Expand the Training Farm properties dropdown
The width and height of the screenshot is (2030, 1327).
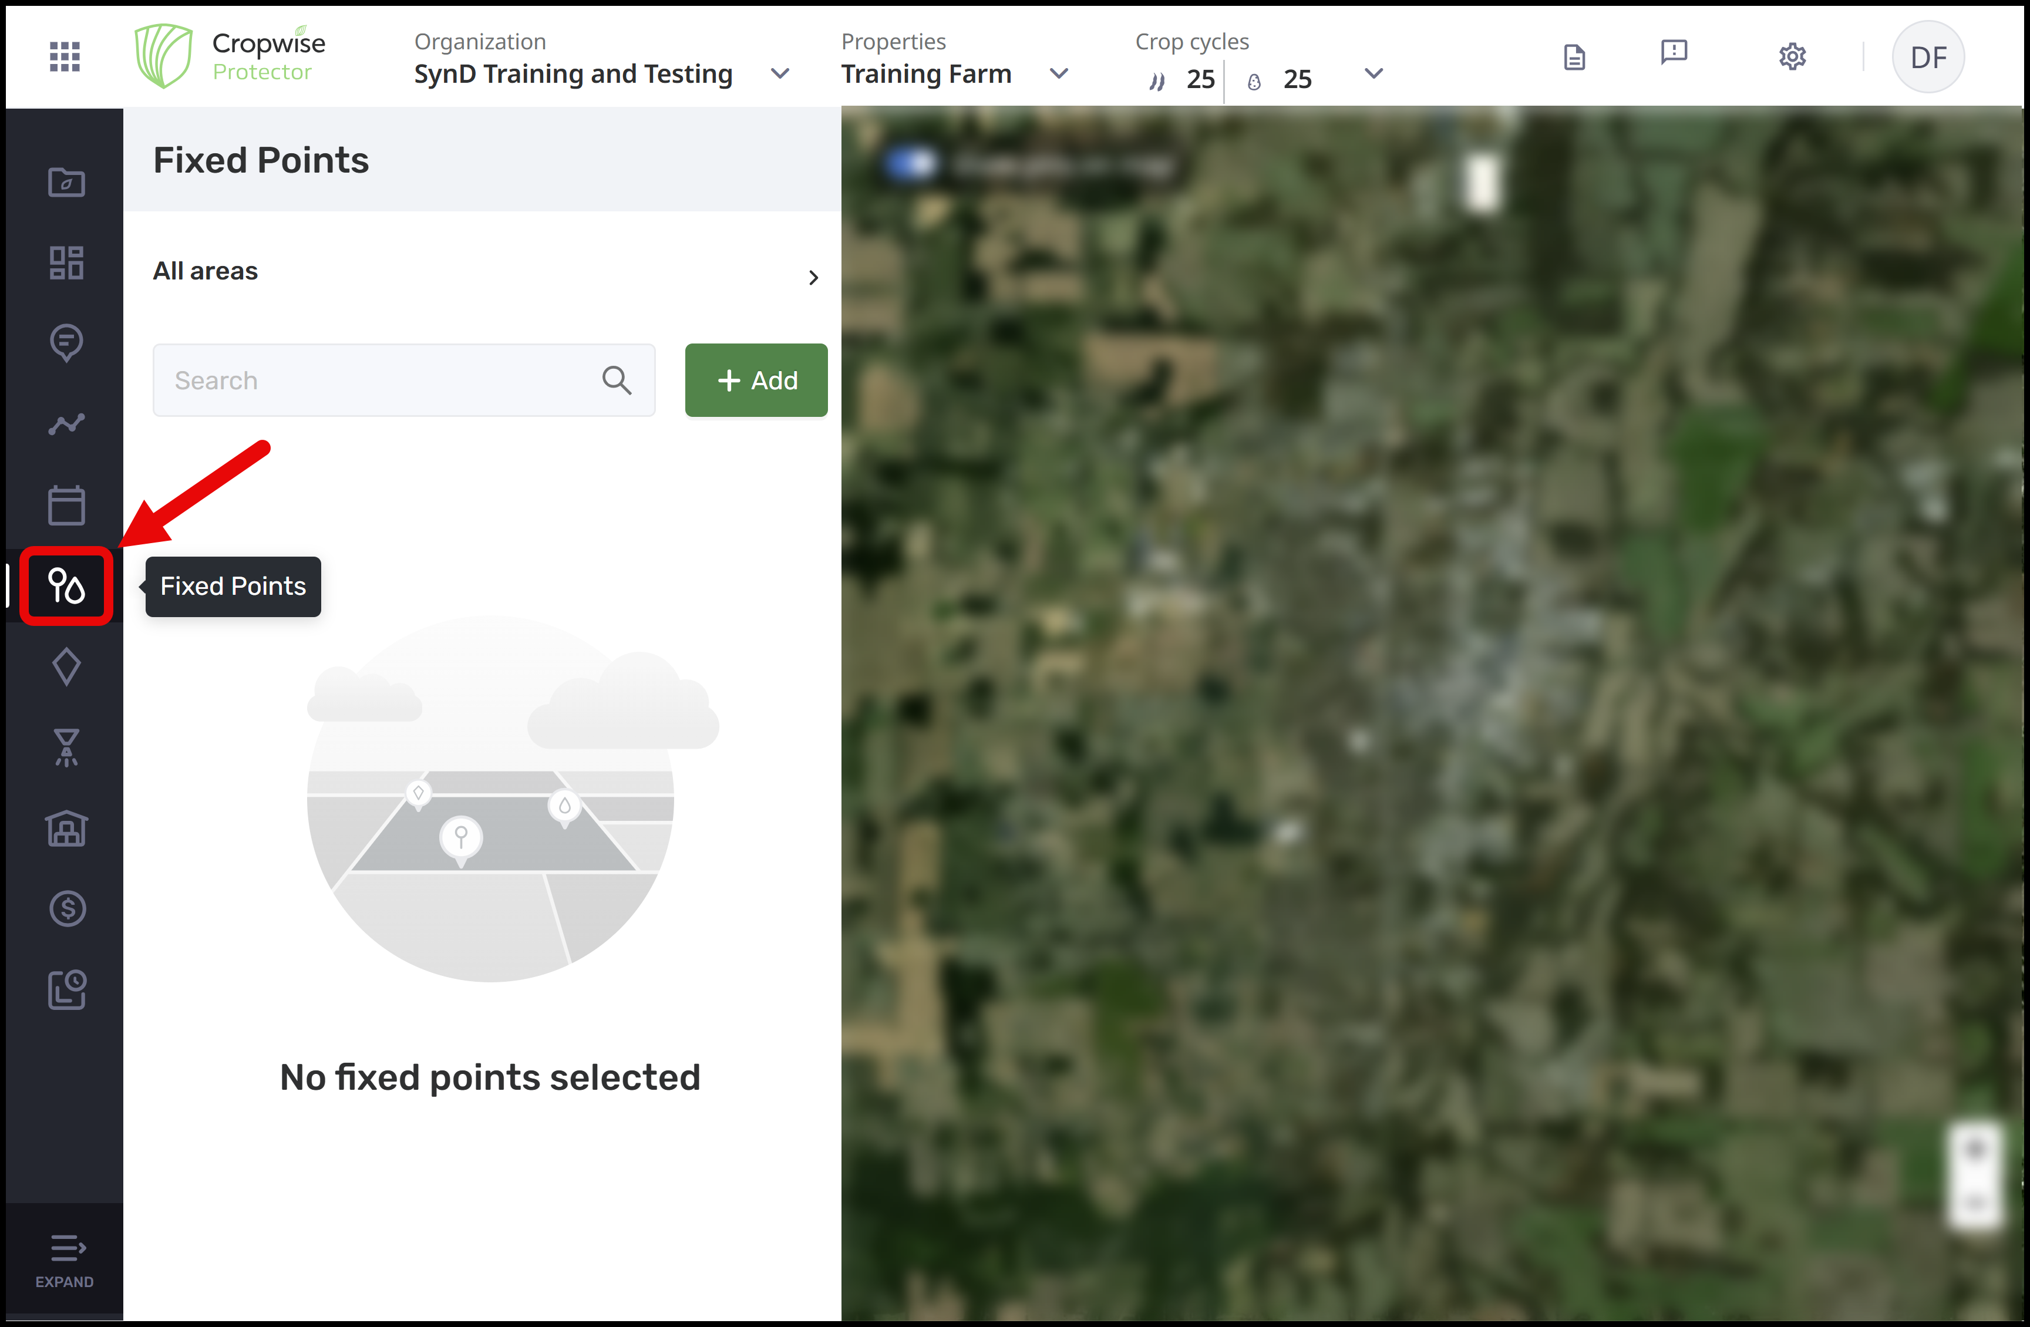pyautogui.click(x=1059, y=74)
